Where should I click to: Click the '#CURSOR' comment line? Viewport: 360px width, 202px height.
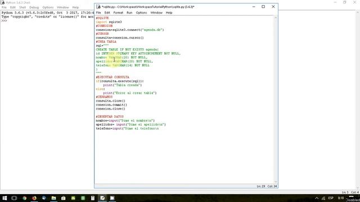(x=102, y=34)
